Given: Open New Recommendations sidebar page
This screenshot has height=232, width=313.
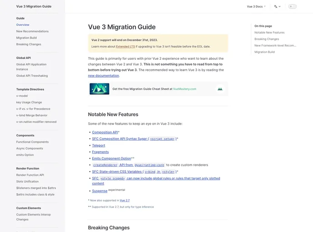Looking at the screenshot, I should click(x=32, y=31).
